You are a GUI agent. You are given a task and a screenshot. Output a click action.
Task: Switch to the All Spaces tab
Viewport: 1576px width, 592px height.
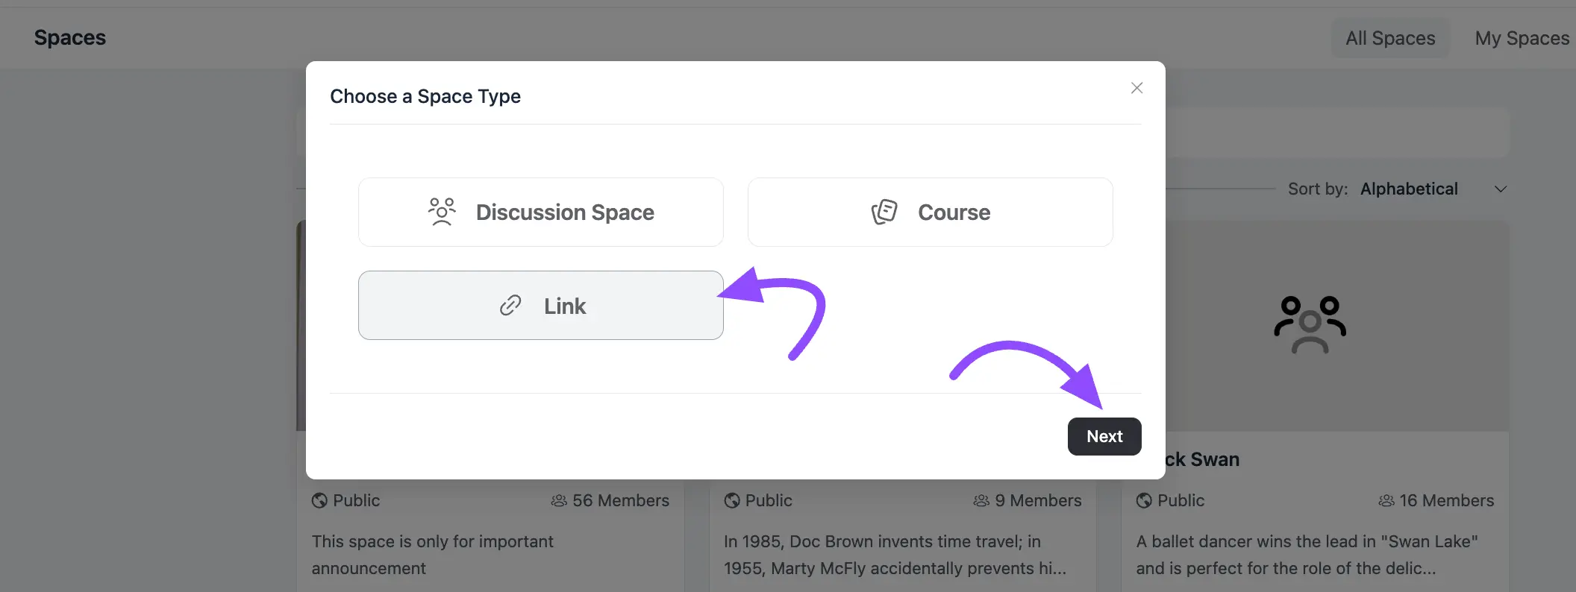pyautogui.click(x=1390, y=38)
